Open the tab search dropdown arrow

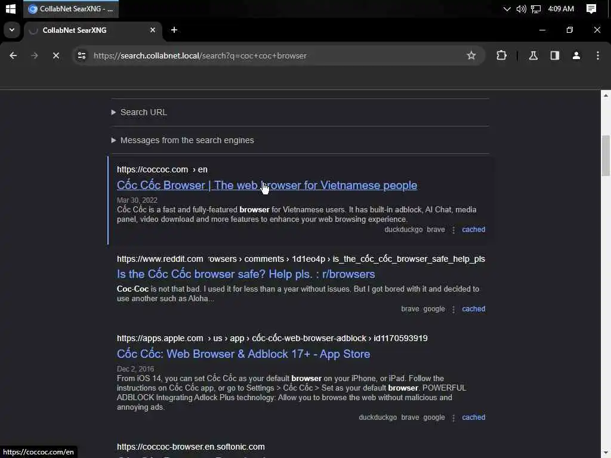tap(12, 30)
